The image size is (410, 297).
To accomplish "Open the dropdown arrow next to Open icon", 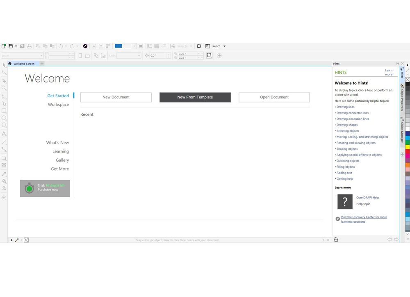I will coord(16,46).
